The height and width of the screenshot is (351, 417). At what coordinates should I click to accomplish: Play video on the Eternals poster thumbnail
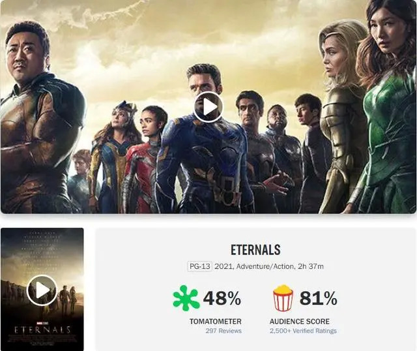[42, 290]
